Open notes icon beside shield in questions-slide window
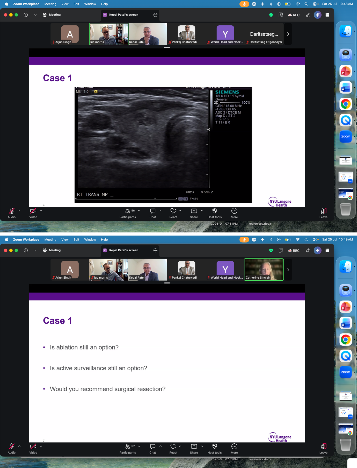The image size is (357, 468). click(x=281, y=251)
